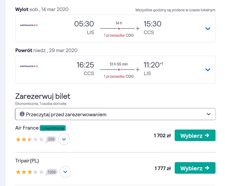Click outbound '1 przesiadka CDG' stop label
225x186 pixels.
click(x=119, y=35)
